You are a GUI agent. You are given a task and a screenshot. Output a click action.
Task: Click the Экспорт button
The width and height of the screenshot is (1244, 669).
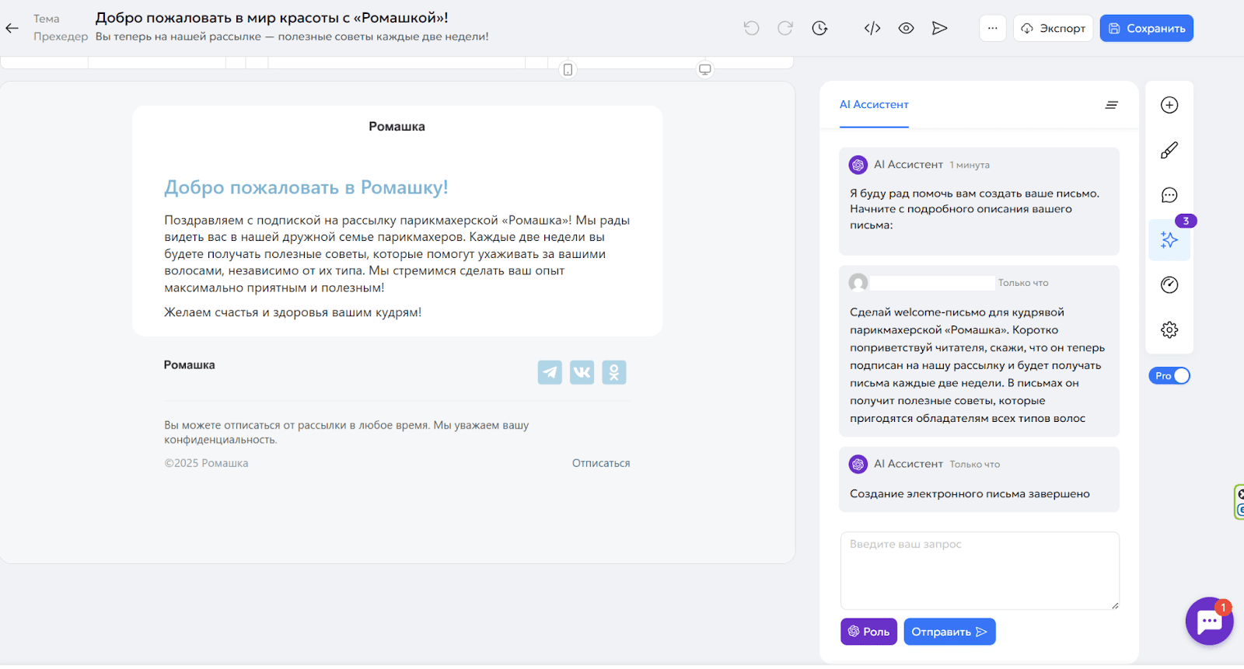pyautogui.click(x=1053, y=29)
